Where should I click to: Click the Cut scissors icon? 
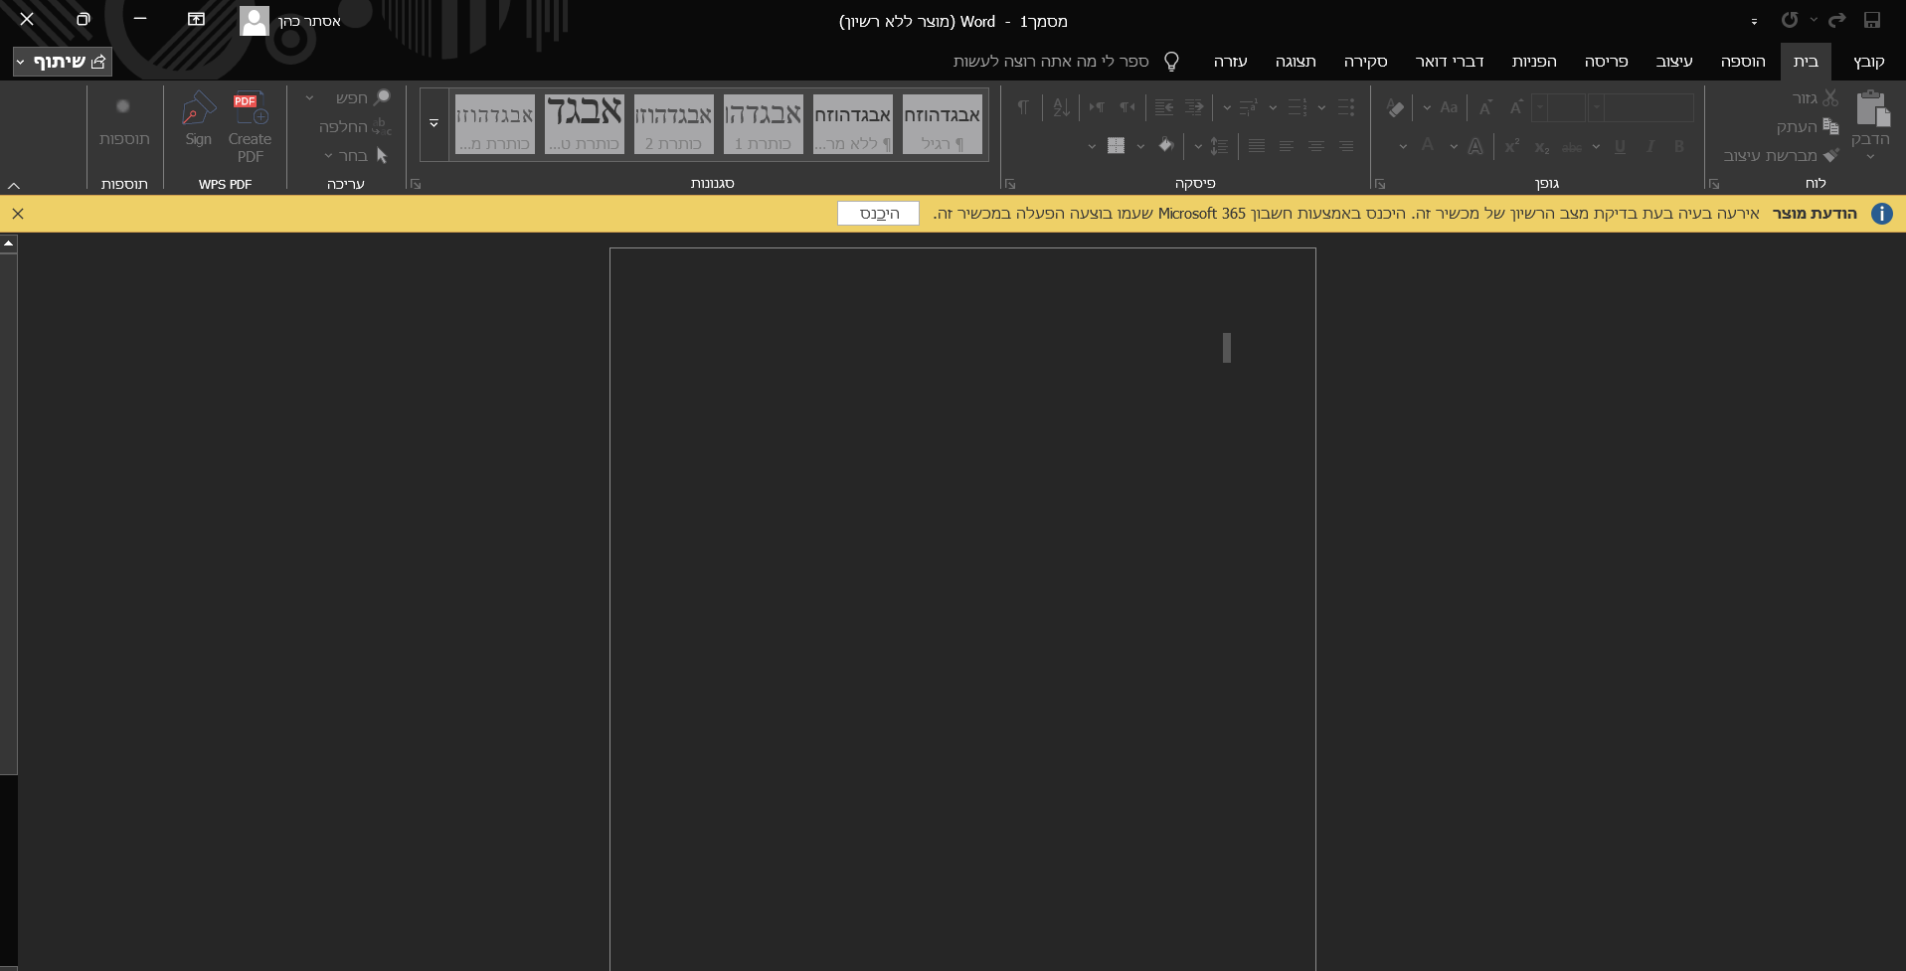(x=1829, y=97)
